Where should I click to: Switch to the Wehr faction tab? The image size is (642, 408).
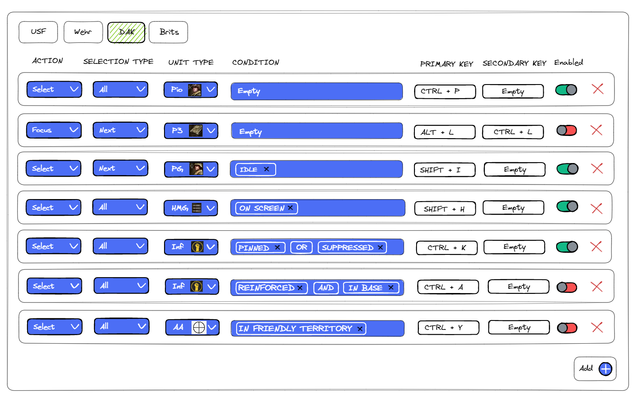tap(83, 32)
